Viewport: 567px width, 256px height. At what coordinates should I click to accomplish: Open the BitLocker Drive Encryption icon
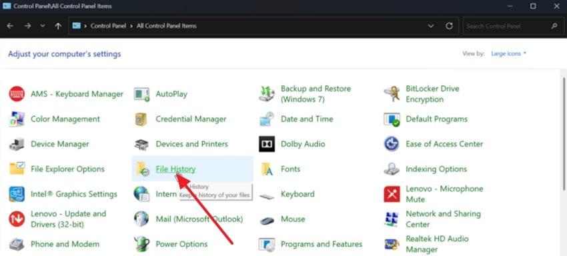(392, 94)
